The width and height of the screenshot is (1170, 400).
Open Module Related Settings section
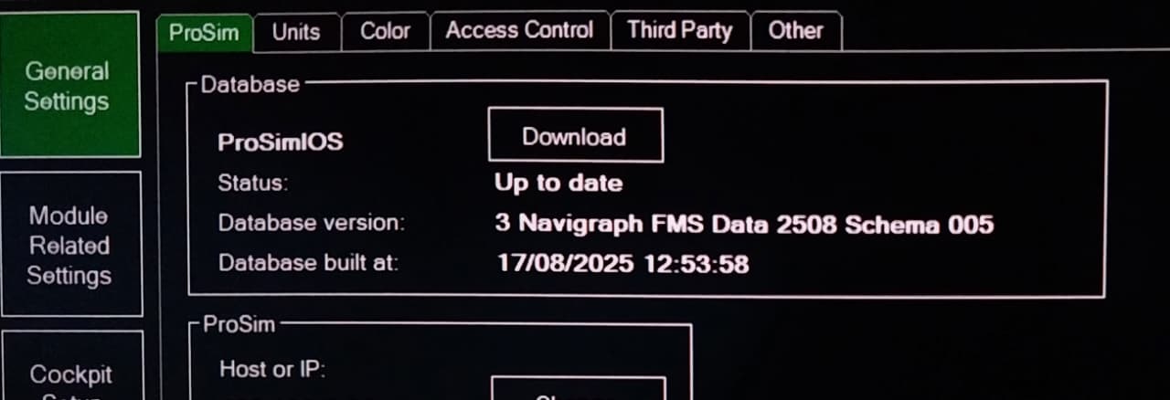(69, 245)
